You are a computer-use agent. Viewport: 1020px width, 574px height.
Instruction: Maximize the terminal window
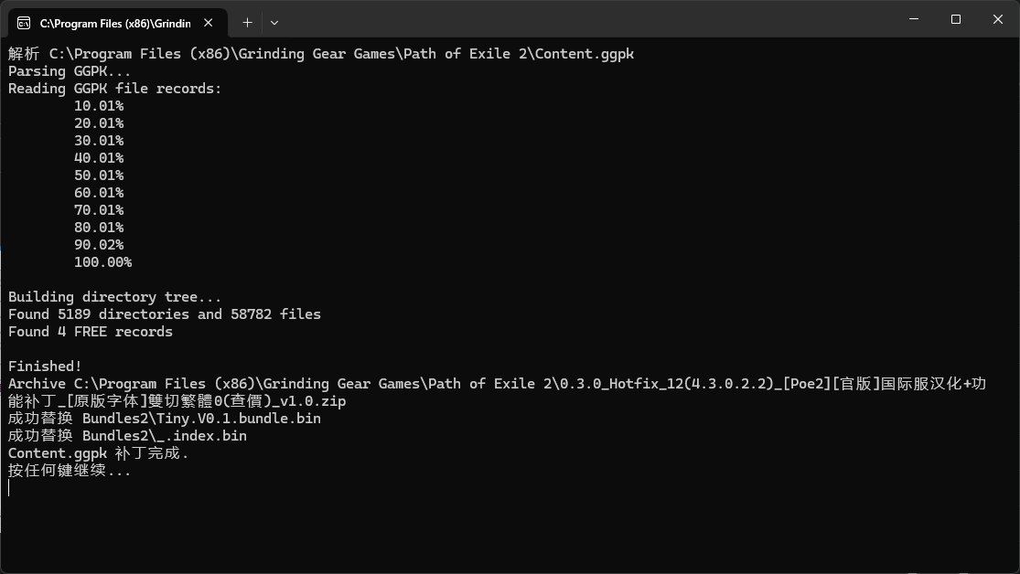click(956, 19)
